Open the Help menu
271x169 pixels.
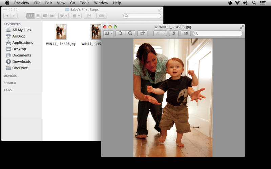click(117, 3)
